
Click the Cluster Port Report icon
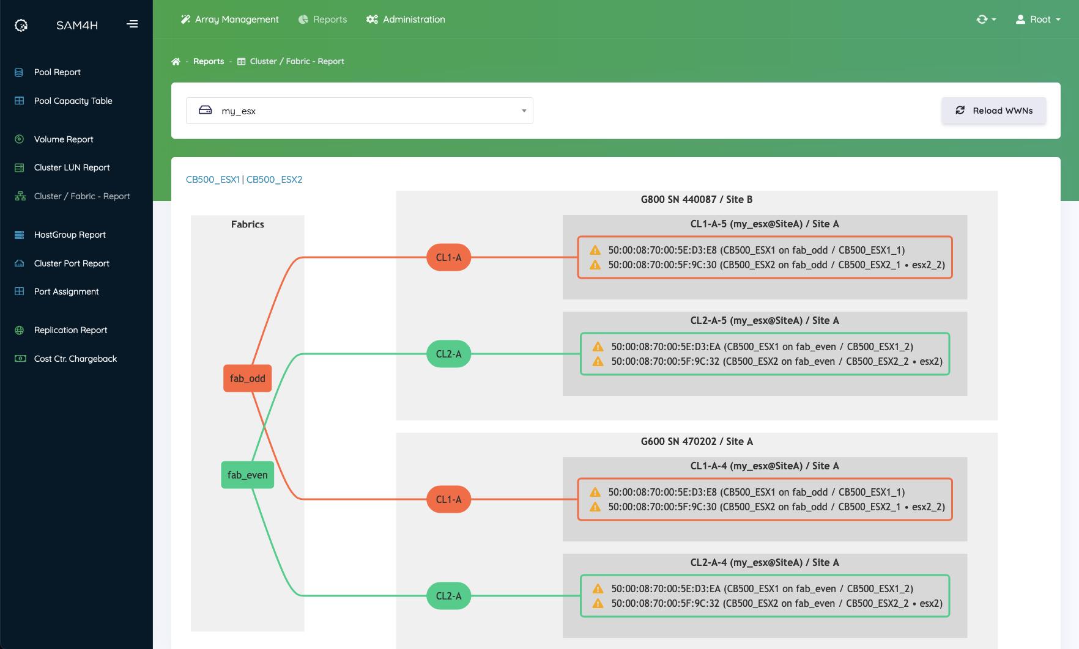click(x=19, y=263)
